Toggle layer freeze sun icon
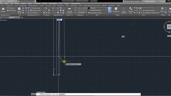This screenshot has height=96, width=171. [136, 8]
